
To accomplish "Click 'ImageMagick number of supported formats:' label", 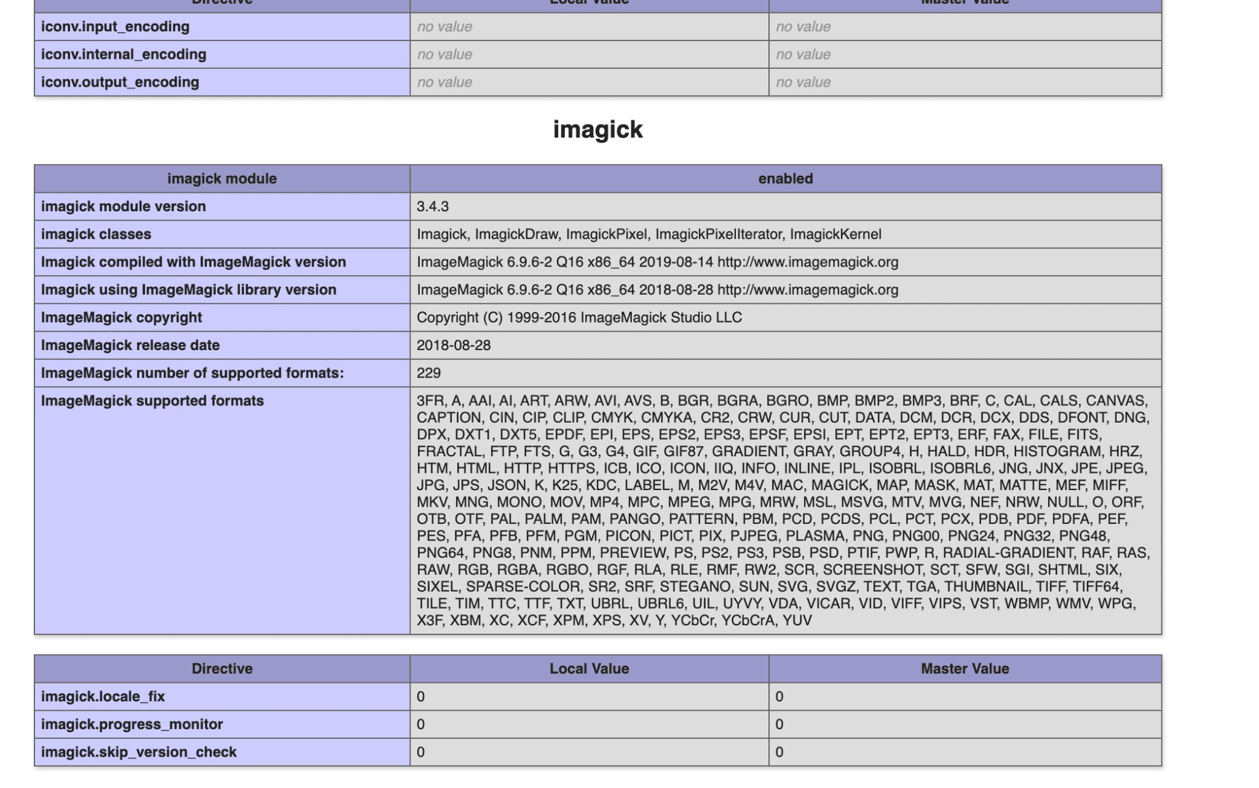I will 192,373.
